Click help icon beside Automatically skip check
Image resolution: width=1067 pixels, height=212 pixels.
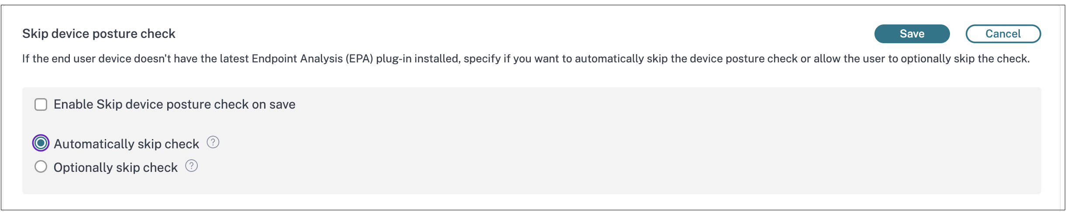213,142
